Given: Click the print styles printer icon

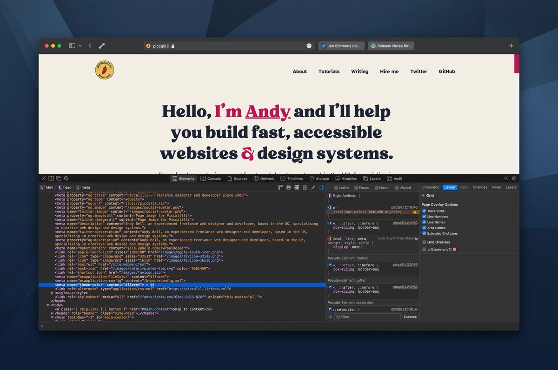Looking at the screenshot, I should coord(288,187).
